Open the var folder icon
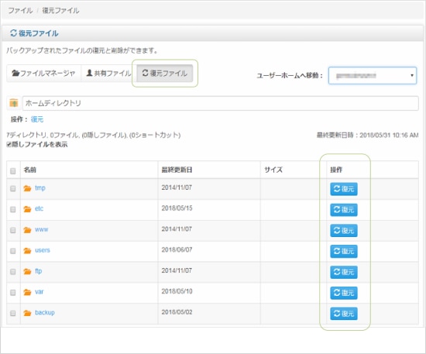Screen dimensions: 426x354 (27, 292)
